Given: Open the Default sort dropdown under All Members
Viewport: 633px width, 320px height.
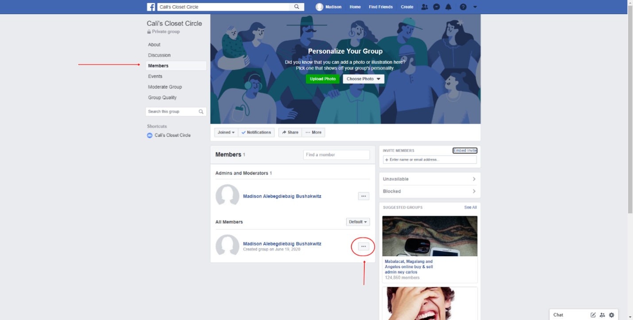Looking at the screenshot, I should [358, 222].
